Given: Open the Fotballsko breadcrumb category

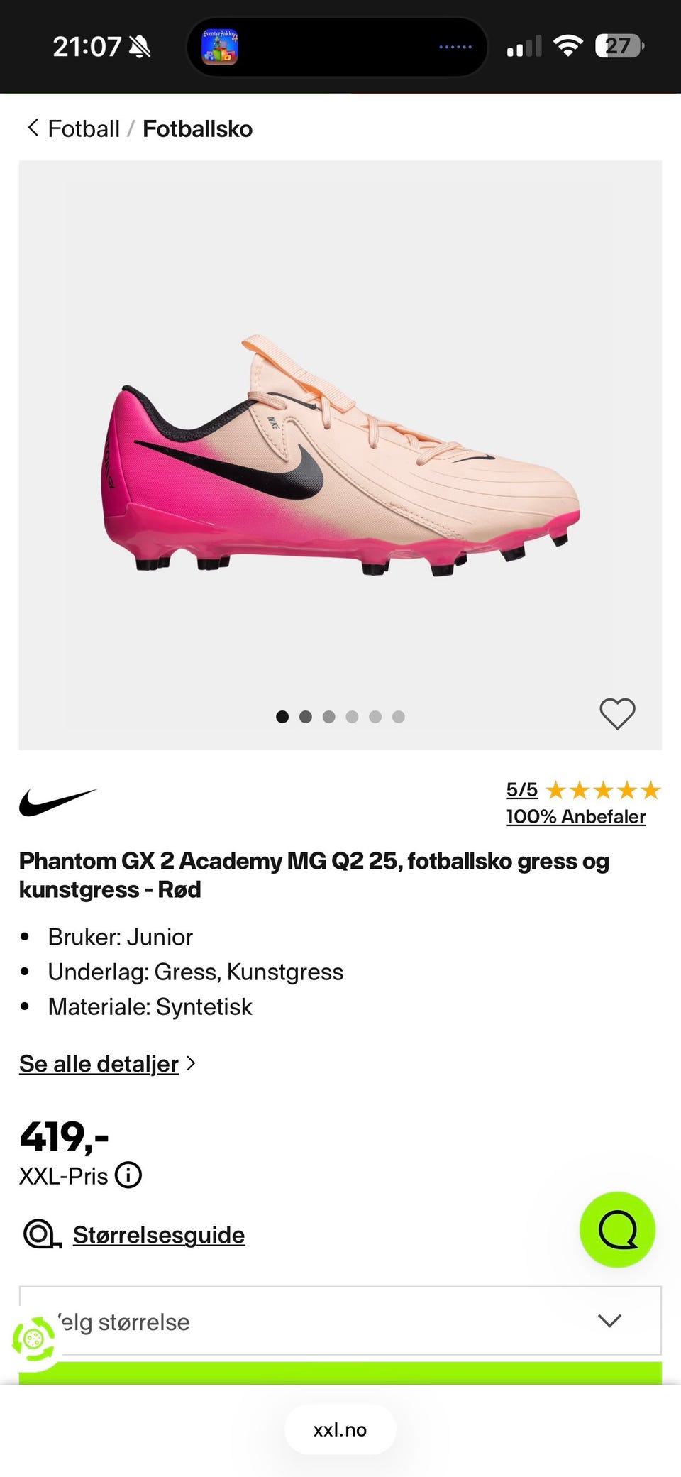Looking at the screenshot, I should 197,128.
